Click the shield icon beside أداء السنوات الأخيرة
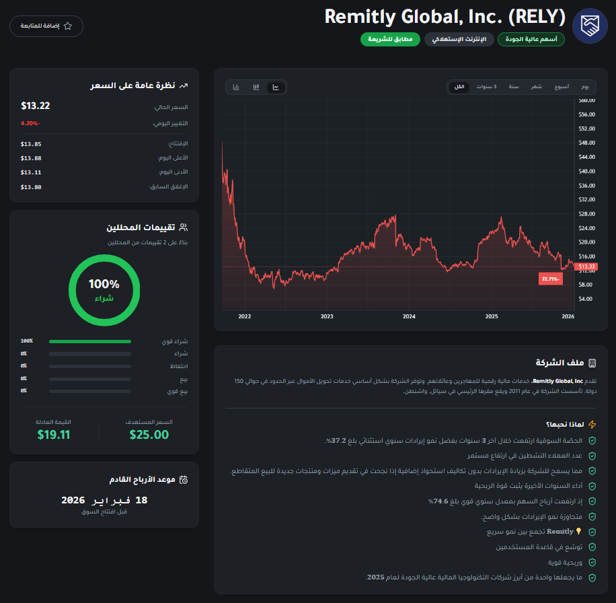The width and height of the screenshot is (616, 603). [x=592, y=487]
